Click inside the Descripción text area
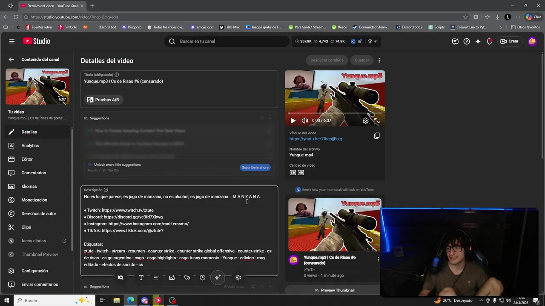 179,232
